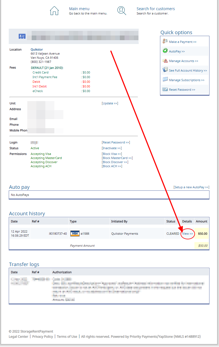This screenshot has width=219, height=347.
Task: Click the Manage Subscriptions envelope icon
Action: pos(165,80)
